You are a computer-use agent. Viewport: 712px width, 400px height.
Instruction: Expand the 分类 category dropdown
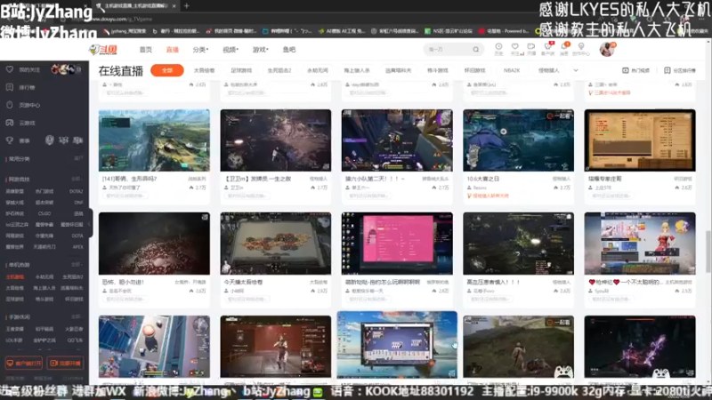coord(200,50)
